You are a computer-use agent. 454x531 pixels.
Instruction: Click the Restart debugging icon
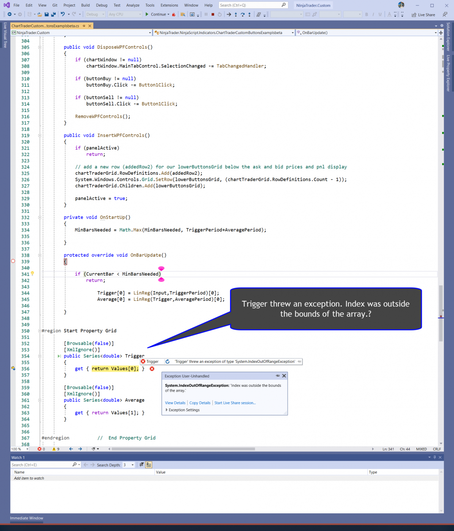pos(219,14)
